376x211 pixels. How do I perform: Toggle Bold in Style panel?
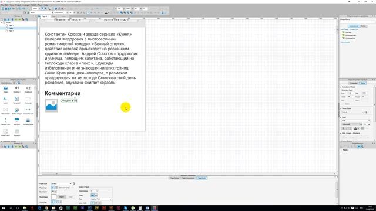click(343, 128)
